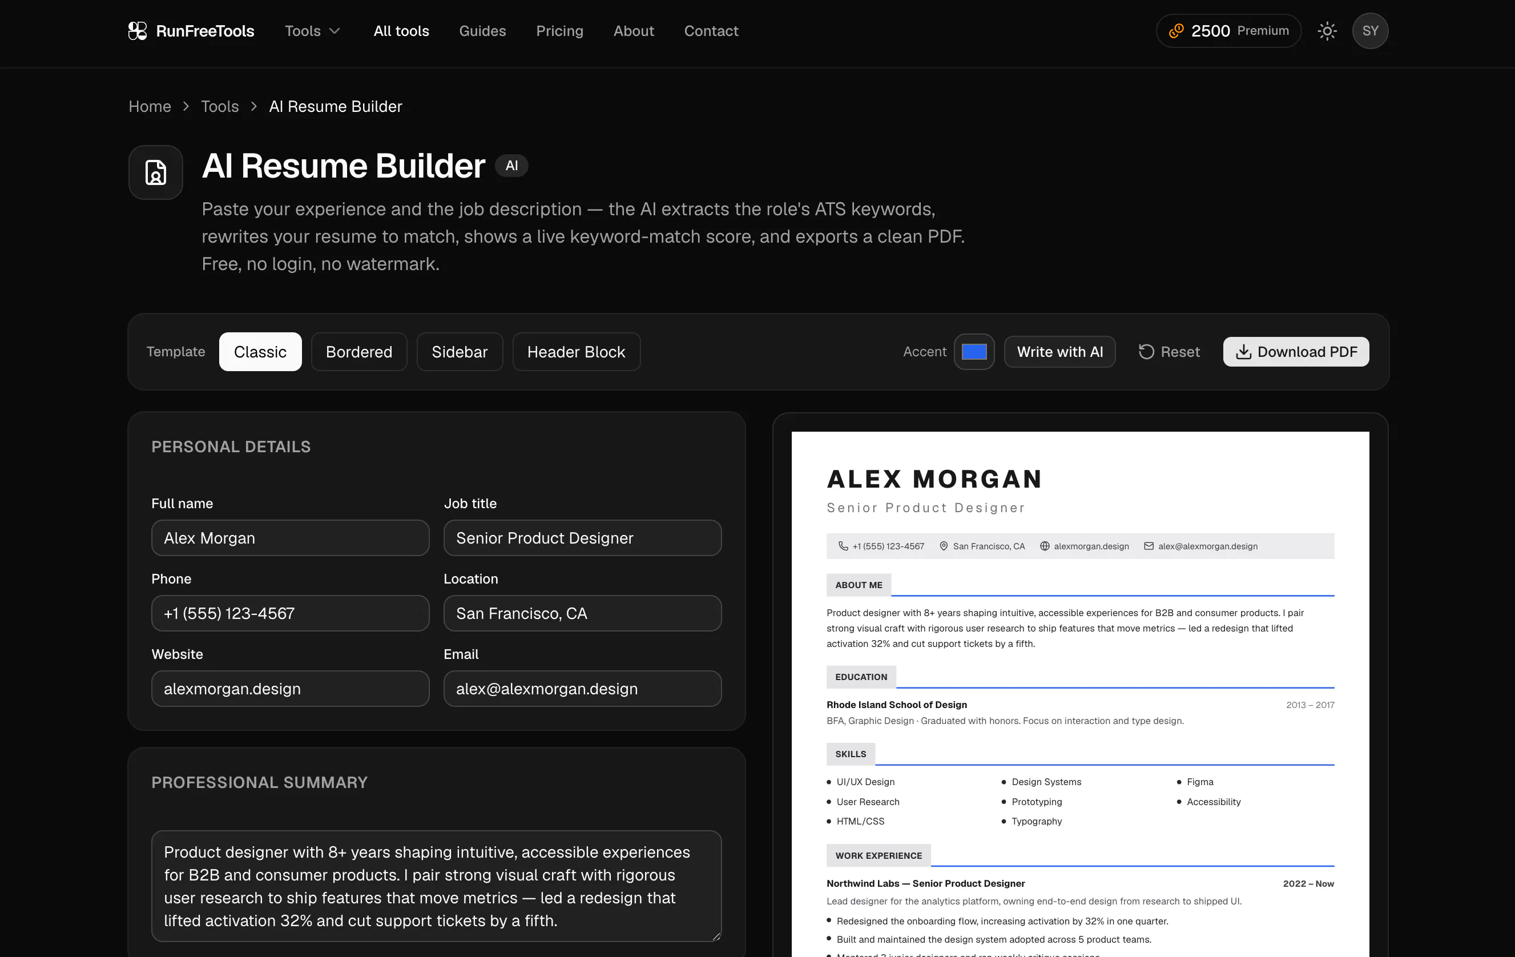Click the User Research skill in preview
Viewport: 1515px width, 957px height.
868,802
